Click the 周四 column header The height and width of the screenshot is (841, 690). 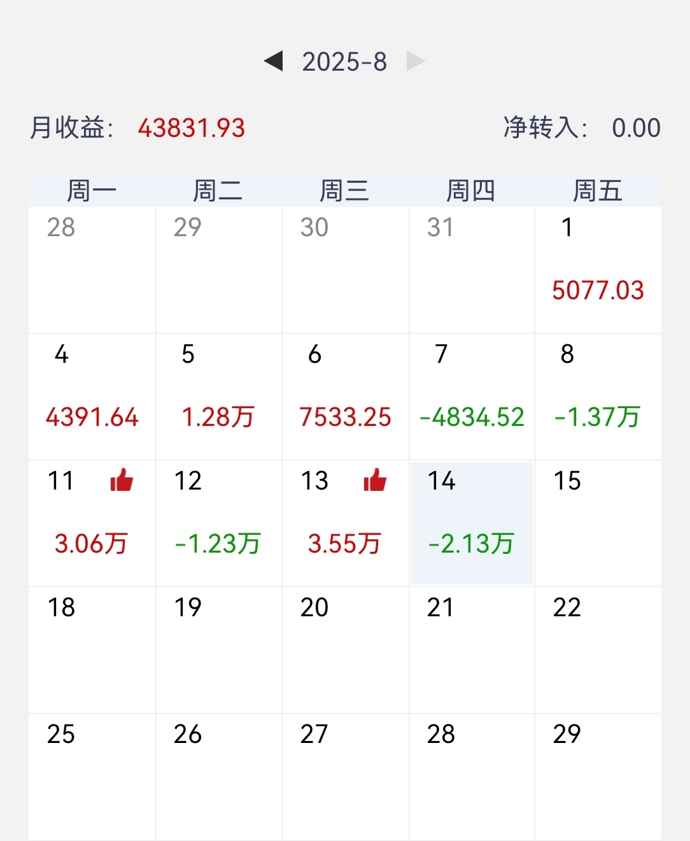tap(471, 190)
